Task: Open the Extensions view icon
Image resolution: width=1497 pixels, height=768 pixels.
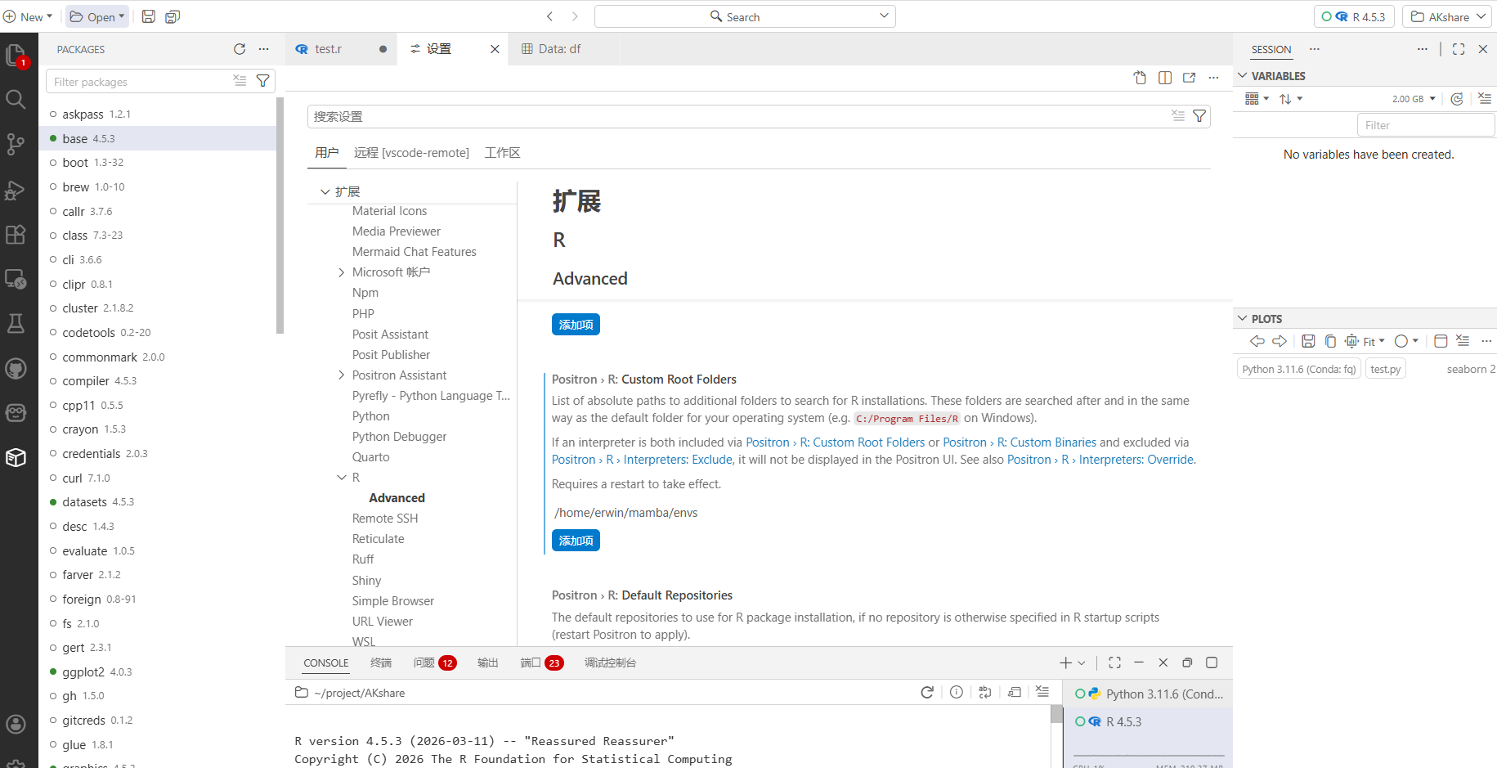Action: [16, 235]
